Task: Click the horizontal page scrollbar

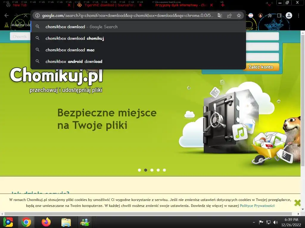Action: (x=148, y=214)
